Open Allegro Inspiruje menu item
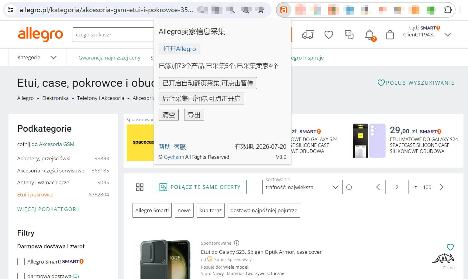The image size is (468, 279). click(x=307, y=58)
